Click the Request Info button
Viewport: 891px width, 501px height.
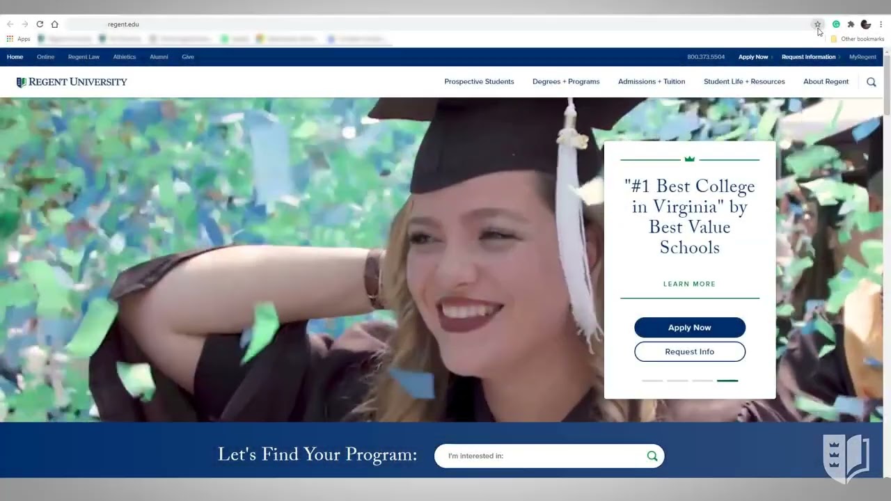tap(690, 351)
